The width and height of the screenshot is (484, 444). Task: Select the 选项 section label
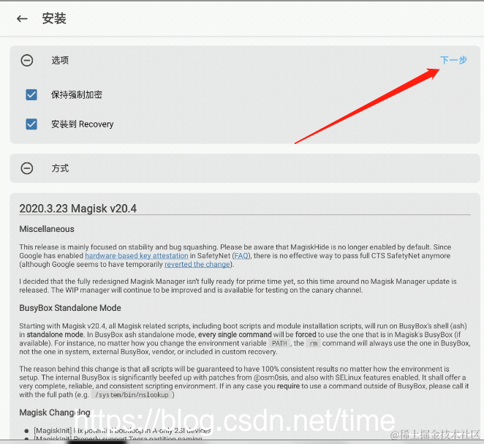[60, 60]
